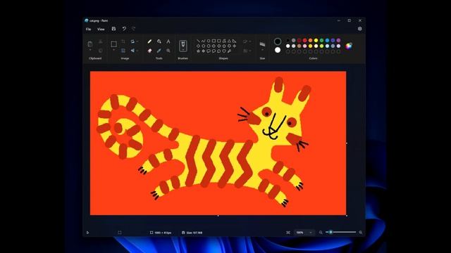Open Edit colors rainbow wheel
Image resolution: width=451 pixels, height=253 pixels.
[x=349, y=46]
